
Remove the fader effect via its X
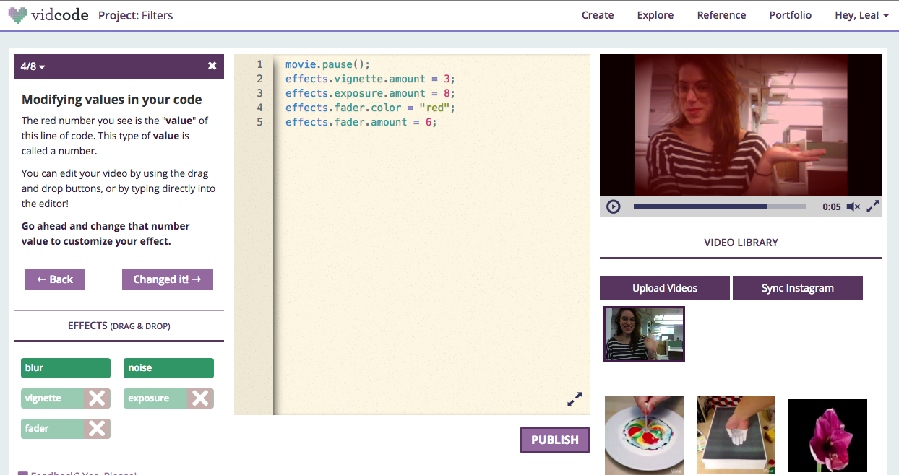(98, 429)
